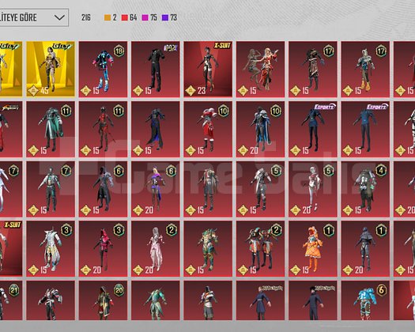The image size is (415, 332).
Task: Click the level 20 badge on bottom-row hooded outfit
Action: click(x=119, y=290)
